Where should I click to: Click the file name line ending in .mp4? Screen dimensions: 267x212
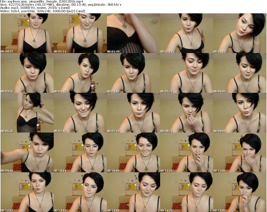(x=42, y=2)
